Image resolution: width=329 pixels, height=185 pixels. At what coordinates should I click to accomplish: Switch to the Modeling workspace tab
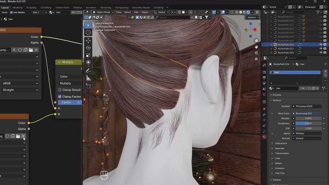(x=17, y=7)
